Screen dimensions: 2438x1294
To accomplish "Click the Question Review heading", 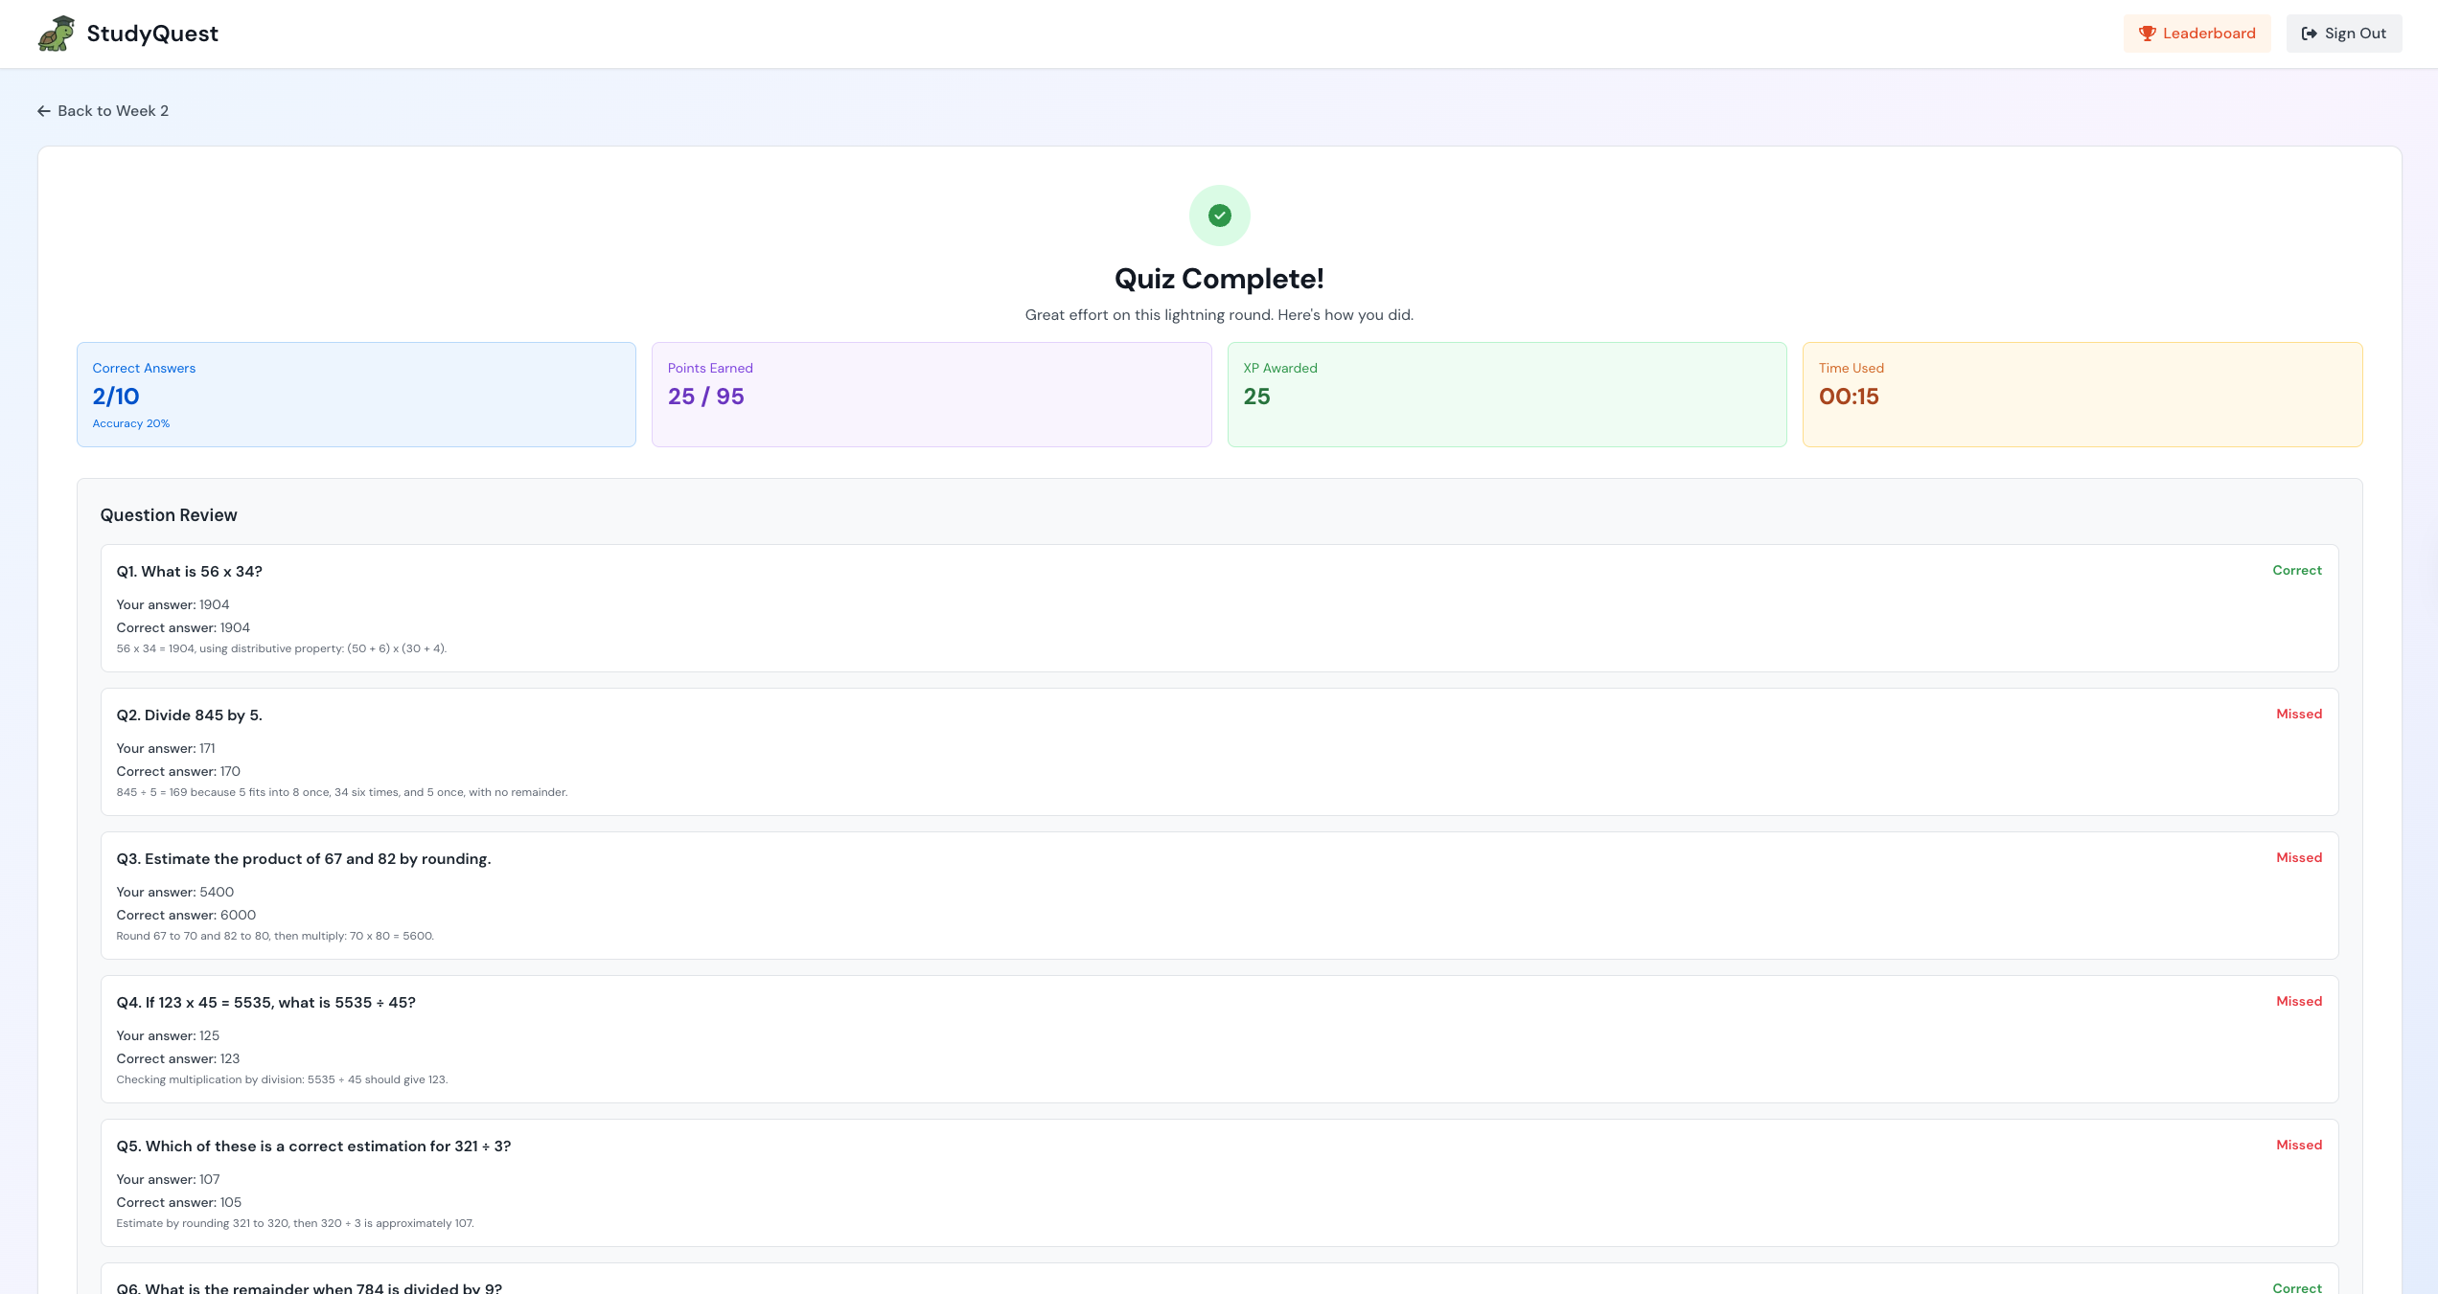I will point(169,515).
